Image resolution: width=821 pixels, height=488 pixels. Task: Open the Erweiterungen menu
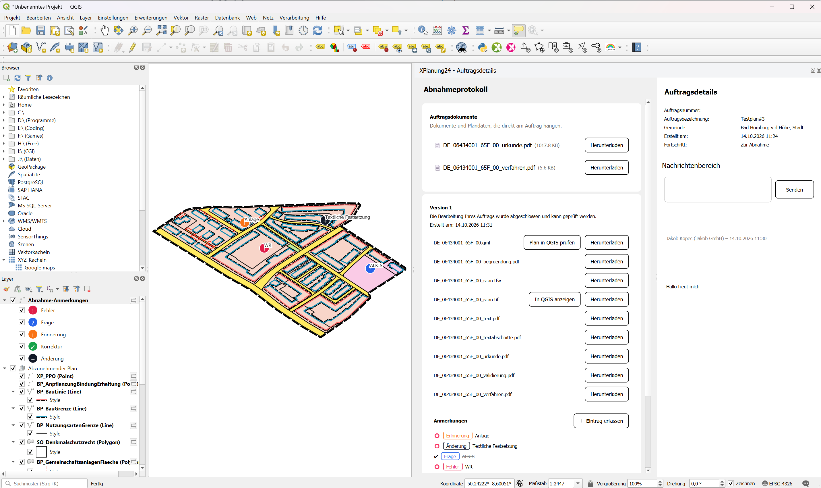pos(151,18)
